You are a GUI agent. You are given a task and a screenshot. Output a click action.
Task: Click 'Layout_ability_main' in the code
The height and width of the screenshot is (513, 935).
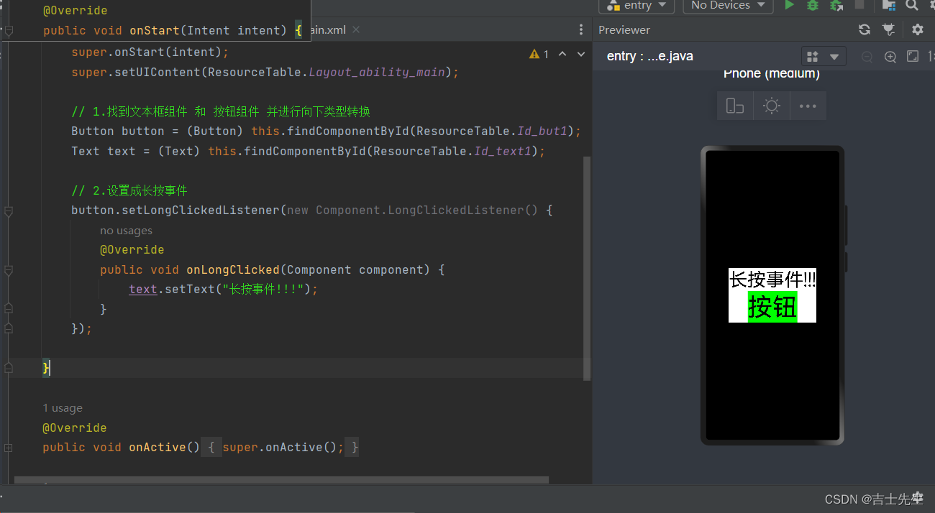pyautogui.click(x=377, y=72)
